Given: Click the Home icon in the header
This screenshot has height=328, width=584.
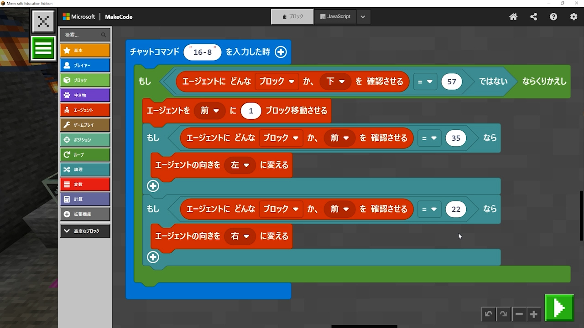Looking at the screenshot, I should (513, 17).
